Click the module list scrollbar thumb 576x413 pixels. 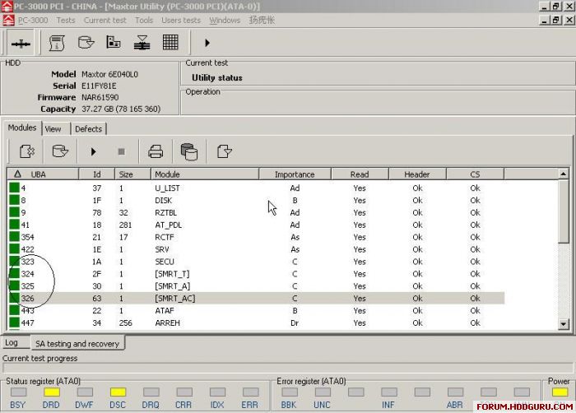click(x=563, y=211)
